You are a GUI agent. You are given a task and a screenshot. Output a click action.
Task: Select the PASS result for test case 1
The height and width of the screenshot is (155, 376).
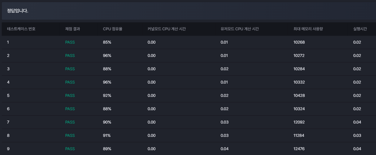pos(70,42)
